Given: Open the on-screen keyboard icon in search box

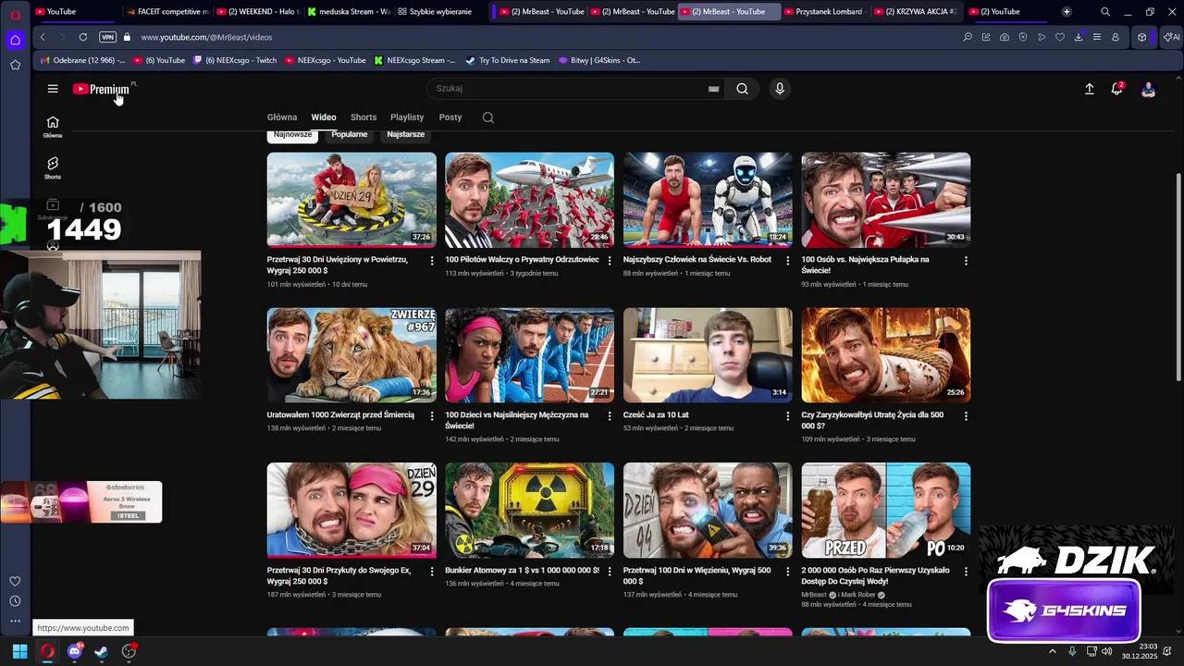Looking at the screenshot, I should tap(713, 89).
